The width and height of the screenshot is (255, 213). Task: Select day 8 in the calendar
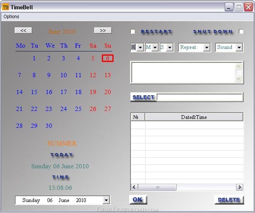click(x=34, y=75)
